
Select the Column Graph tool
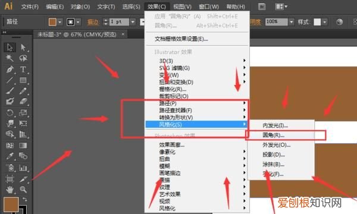point(23,168)
